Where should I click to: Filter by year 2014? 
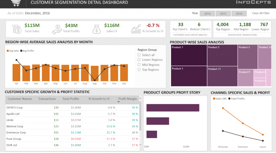[x=207, y=13]
